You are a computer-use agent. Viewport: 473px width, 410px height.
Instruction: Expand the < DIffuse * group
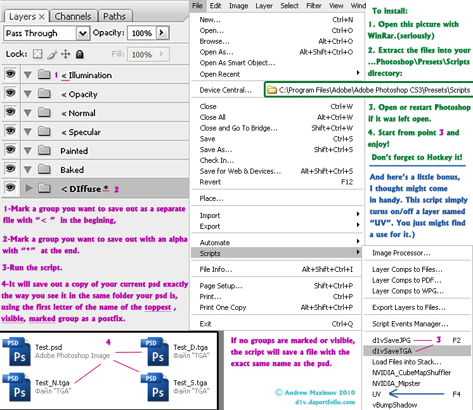tap(27, 189)
